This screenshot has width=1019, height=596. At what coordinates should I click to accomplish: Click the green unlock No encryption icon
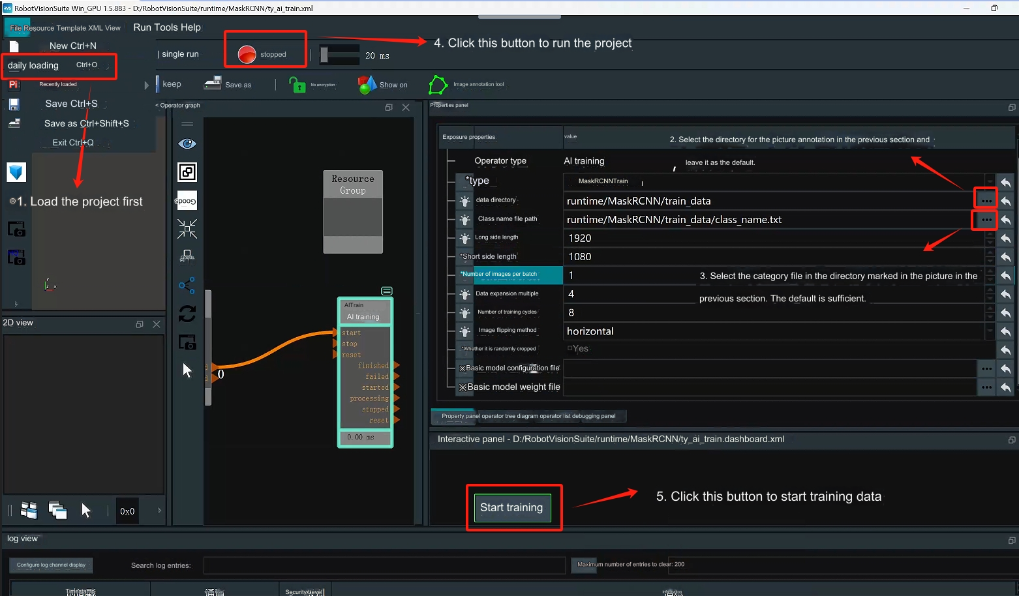[297, 85]
